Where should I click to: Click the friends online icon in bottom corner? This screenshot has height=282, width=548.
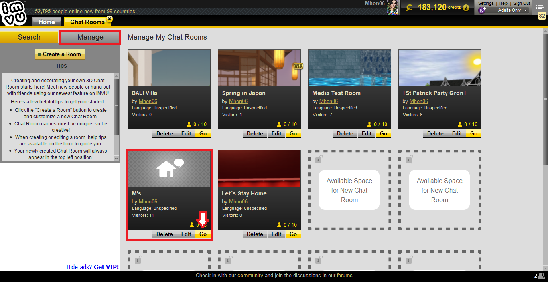pos(542,276)
